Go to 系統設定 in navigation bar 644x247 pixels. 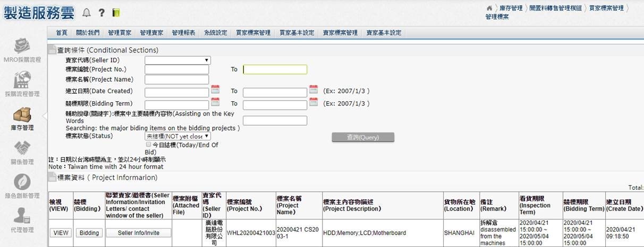(x=216, y=33)
